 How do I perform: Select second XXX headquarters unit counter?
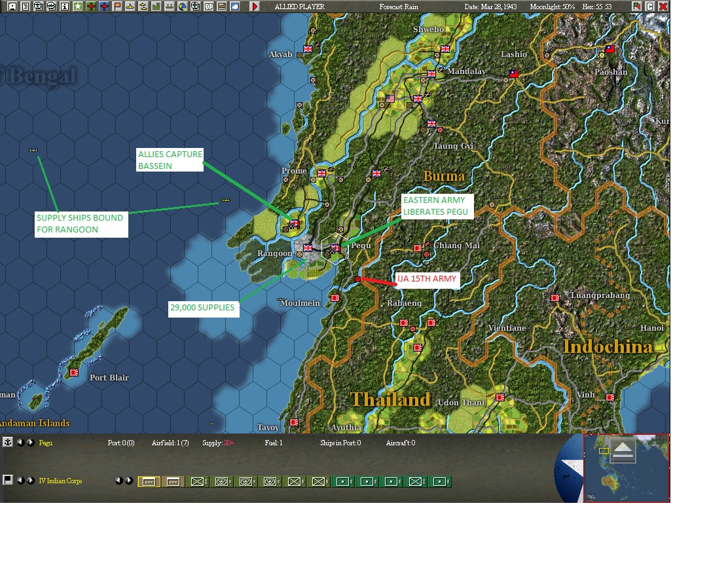point(173,482)
